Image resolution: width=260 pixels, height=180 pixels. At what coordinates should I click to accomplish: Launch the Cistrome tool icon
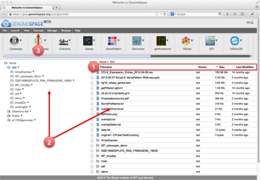[x=63, y=42]
